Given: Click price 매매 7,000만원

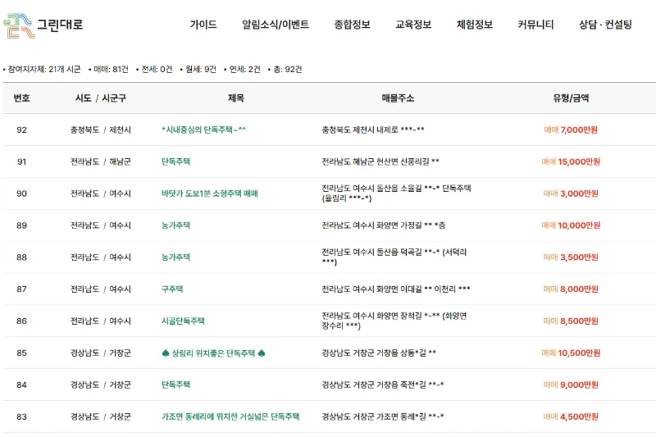Looking at the screenshot, I should [x=571, y=130].
